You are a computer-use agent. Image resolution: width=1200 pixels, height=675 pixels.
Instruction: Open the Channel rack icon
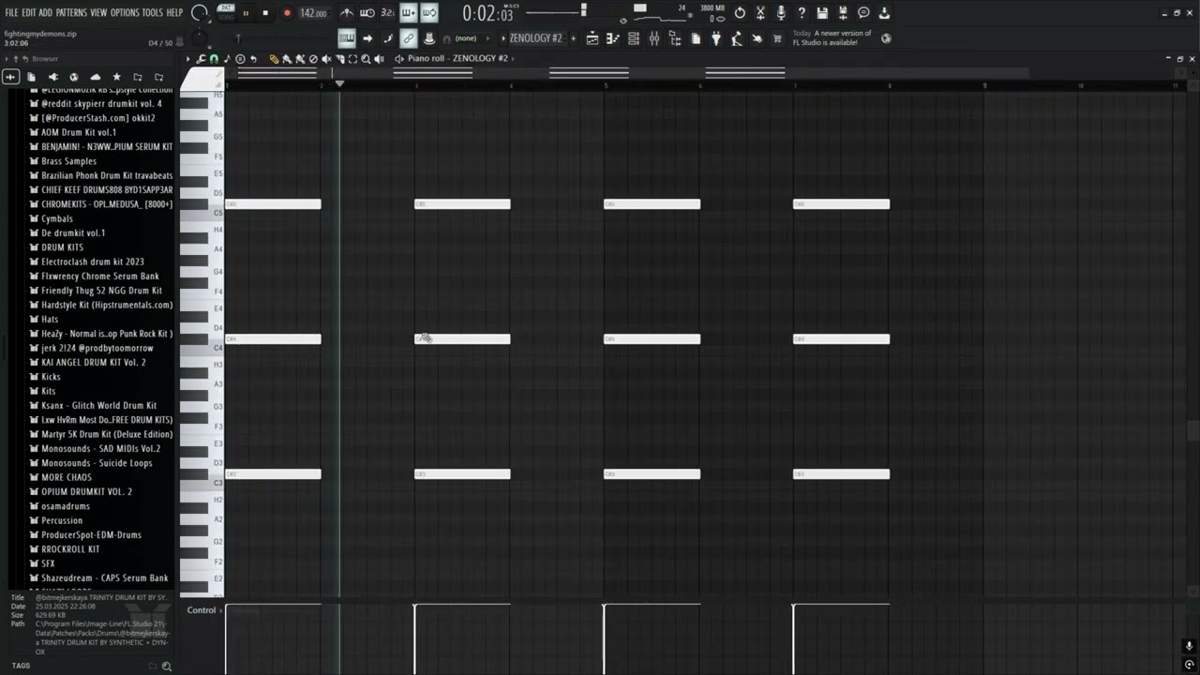(634, 39)
